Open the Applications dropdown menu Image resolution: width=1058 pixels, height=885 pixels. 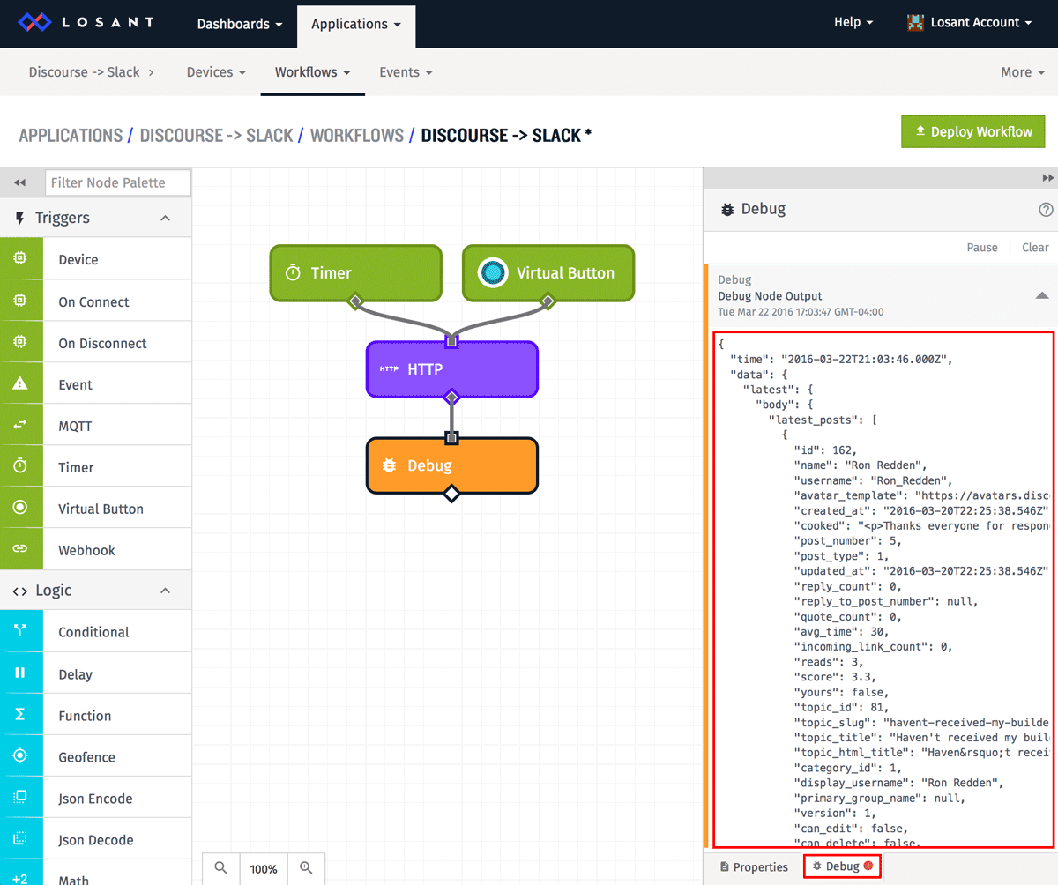(356, 24)
